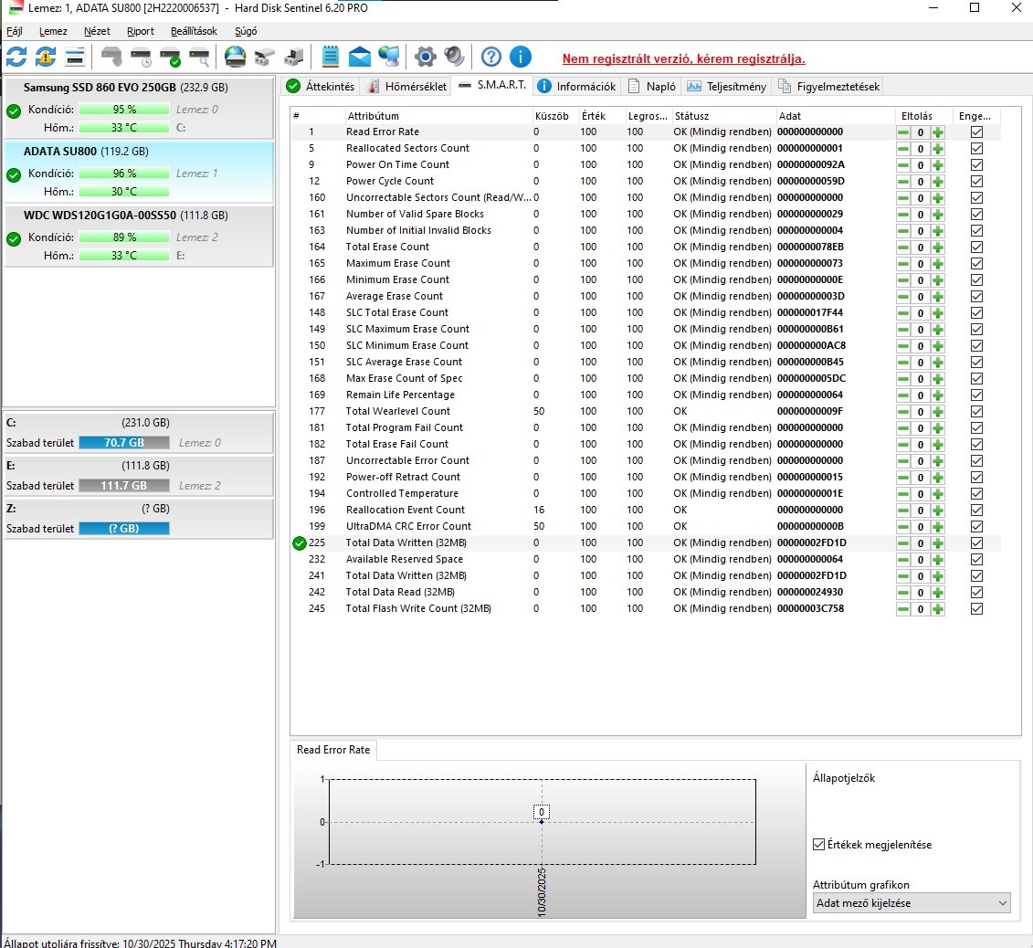
Task: Select the Remain Life Percentage row
Action: (x=646, y=395)
